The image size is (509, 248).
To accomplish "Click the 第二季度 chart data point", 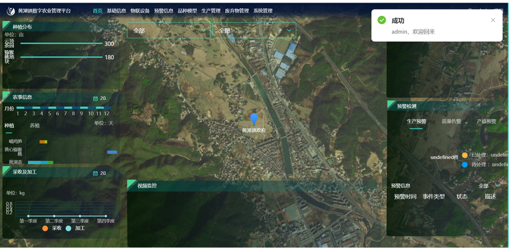I will point(54,216).
